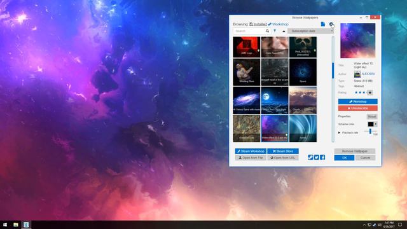Select the skull wallpaper thumbnail
The width and height of the screenshot is (407, 229).
303,47
